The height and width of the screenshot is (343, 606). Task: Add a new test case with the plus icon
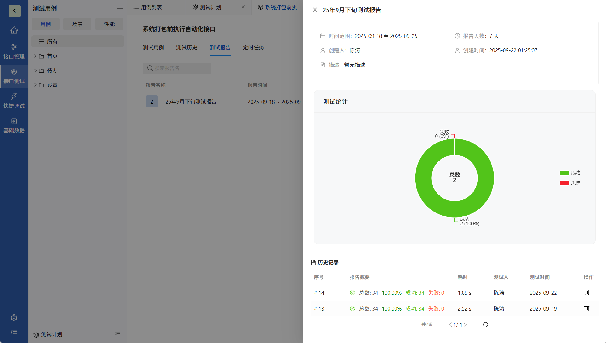[120, 8]
